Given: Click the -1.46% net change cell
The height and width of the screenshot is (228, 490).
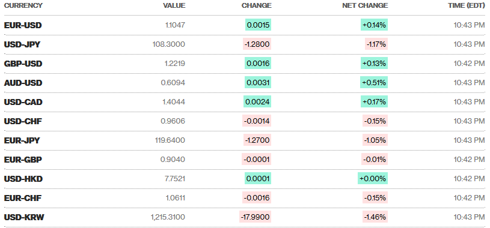Looking at the screenshot, I should (375, 217).
